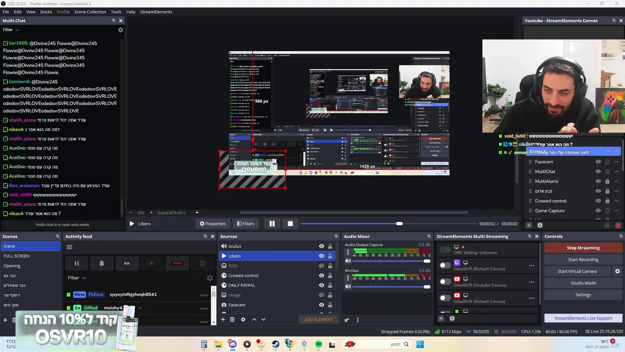Open Spotify from the taskbar
Image resolution: width=625 pixels, height=352 pixels.
click(319, 344)
